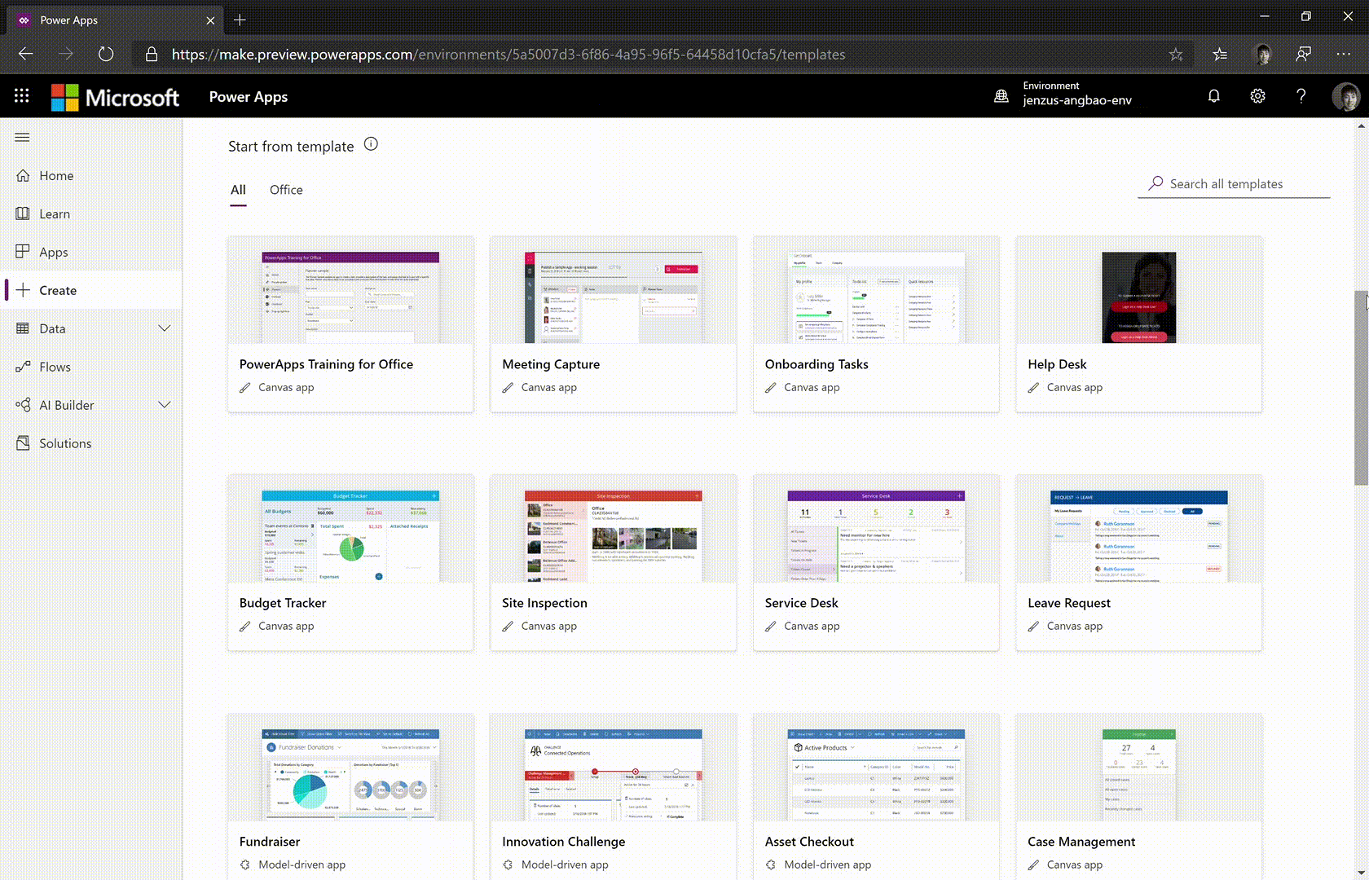This screenshot has width=1369, height=880.
Task: Add this page to favorites star
Action: pyautogui.click(x=1176, y=54)
